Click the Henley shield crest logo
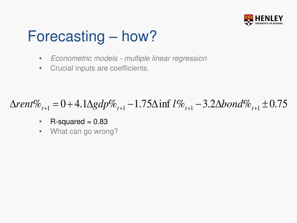Viewport: 297px width, 223px height. pyautogui.click(x=249, y=20)
